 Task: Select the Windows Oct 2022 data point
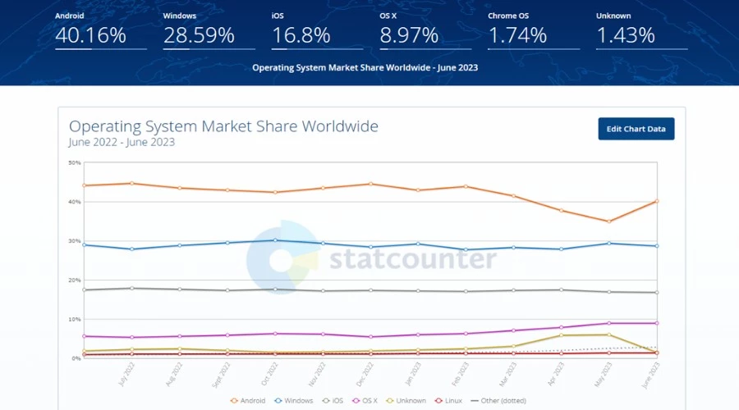pyautogui.click(x=275, y=240)
